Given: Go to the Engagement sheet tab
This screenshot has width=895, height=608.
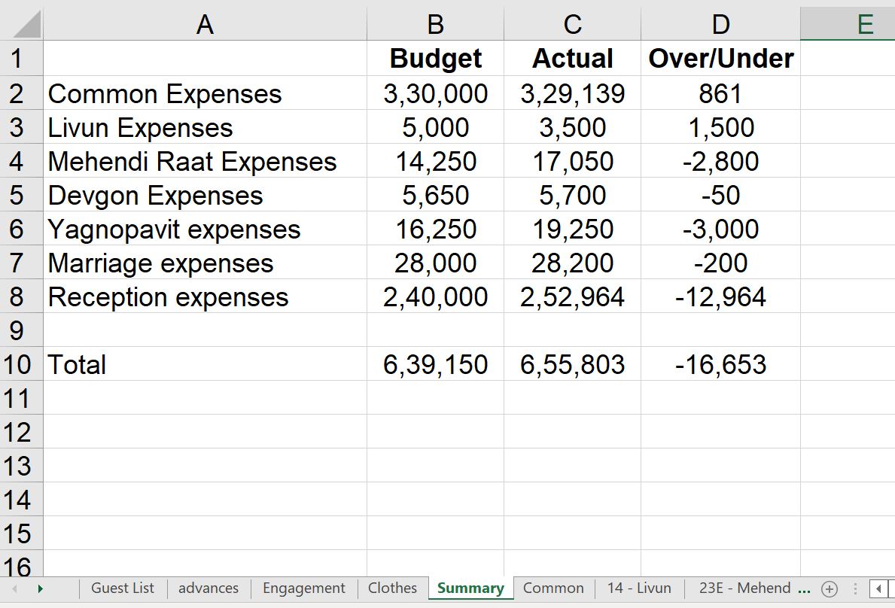Looking at the screenshot, I should coord(303,588).
